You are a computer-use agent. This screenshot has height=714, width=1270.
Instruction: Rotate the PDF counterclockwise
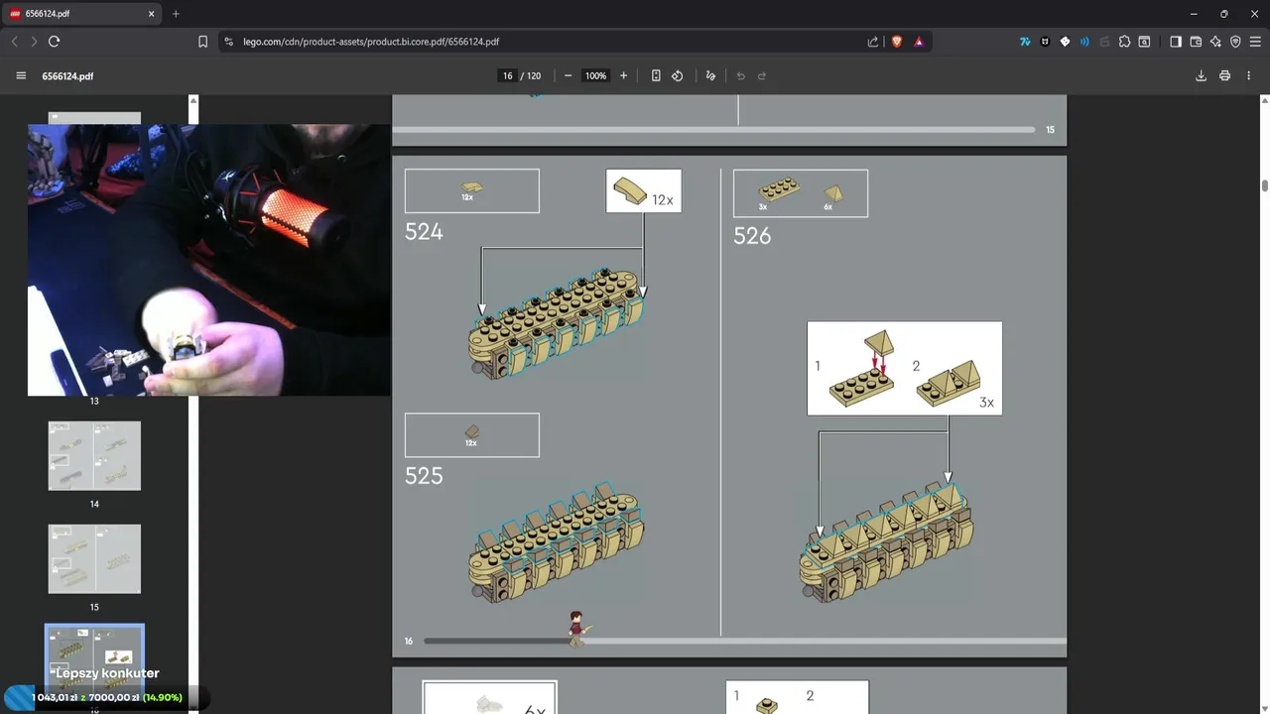(x=678, y=76)
